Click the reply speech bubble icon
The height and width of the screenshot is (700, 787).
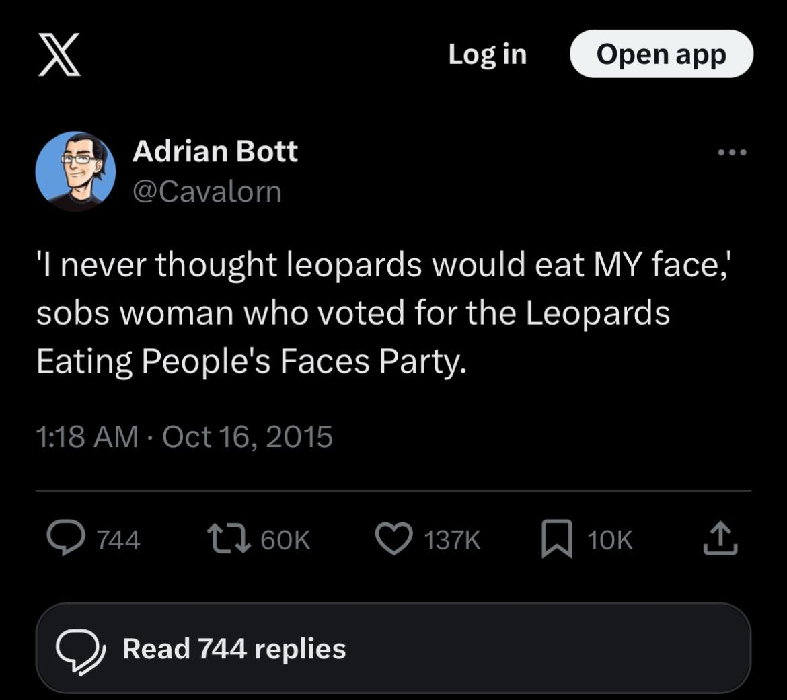(65, 539)
